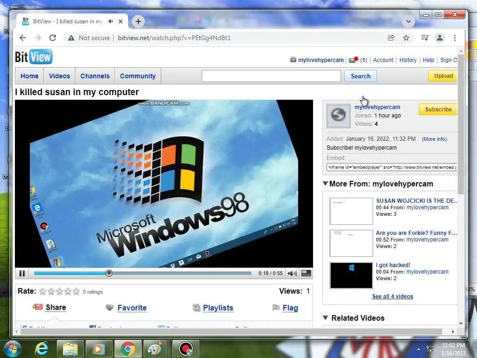Launch Internet Explorer from taskbar
Image resolution: width=477 pixels, height=358 pixels.
point(41,349)
